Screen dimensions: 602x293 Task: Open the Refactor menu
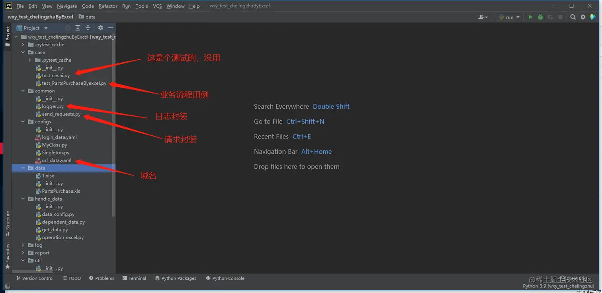(x=108, y=6)
